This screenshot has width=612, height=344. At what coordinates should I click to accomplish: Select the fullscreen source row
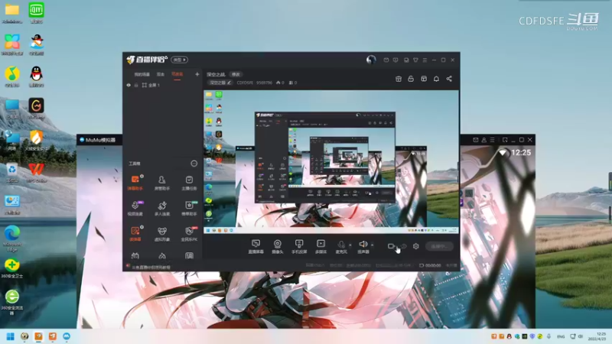point(163,85)
